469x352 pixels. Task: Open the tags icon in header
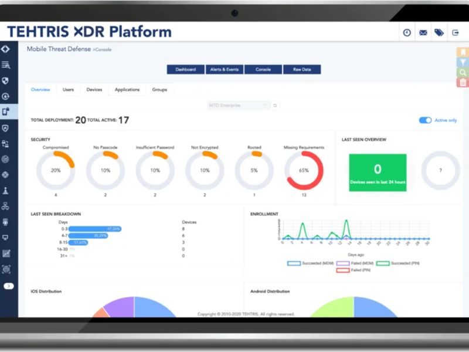pyautogui.click(x=439, y=33)
